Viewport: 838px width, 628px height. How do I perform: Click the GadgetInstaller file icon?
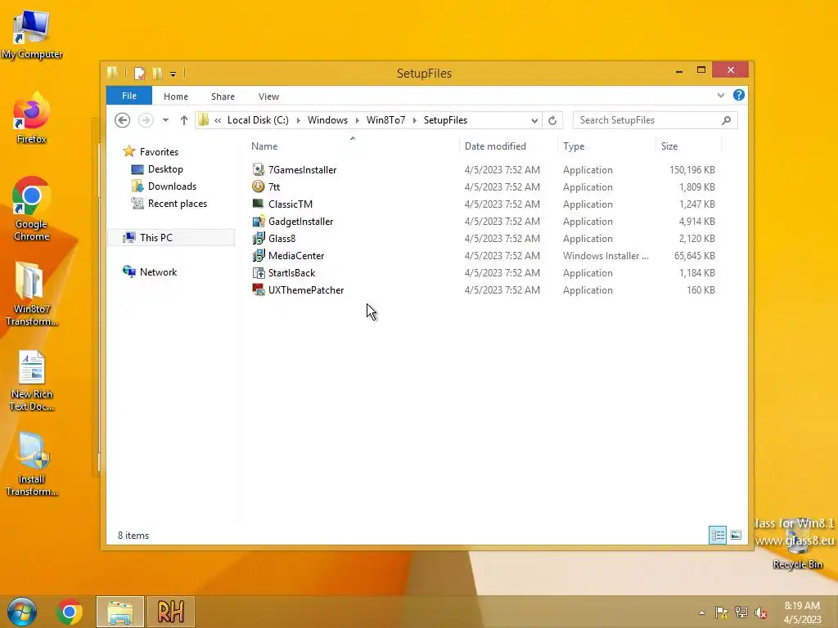258,221
